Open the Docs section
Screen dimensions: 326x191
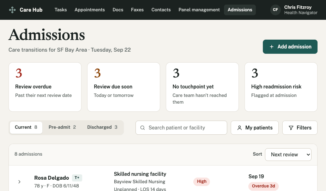click(118, 10)
